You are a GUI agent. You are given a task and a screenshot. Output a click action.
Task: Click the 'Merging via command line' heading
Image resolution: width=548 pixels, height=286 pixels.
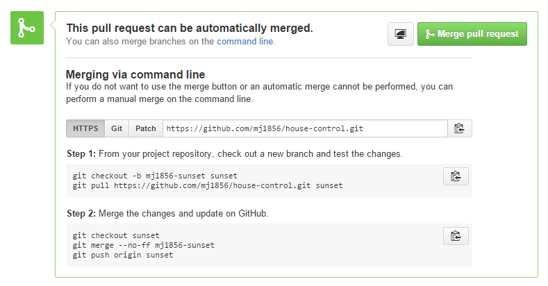(135, 74)
